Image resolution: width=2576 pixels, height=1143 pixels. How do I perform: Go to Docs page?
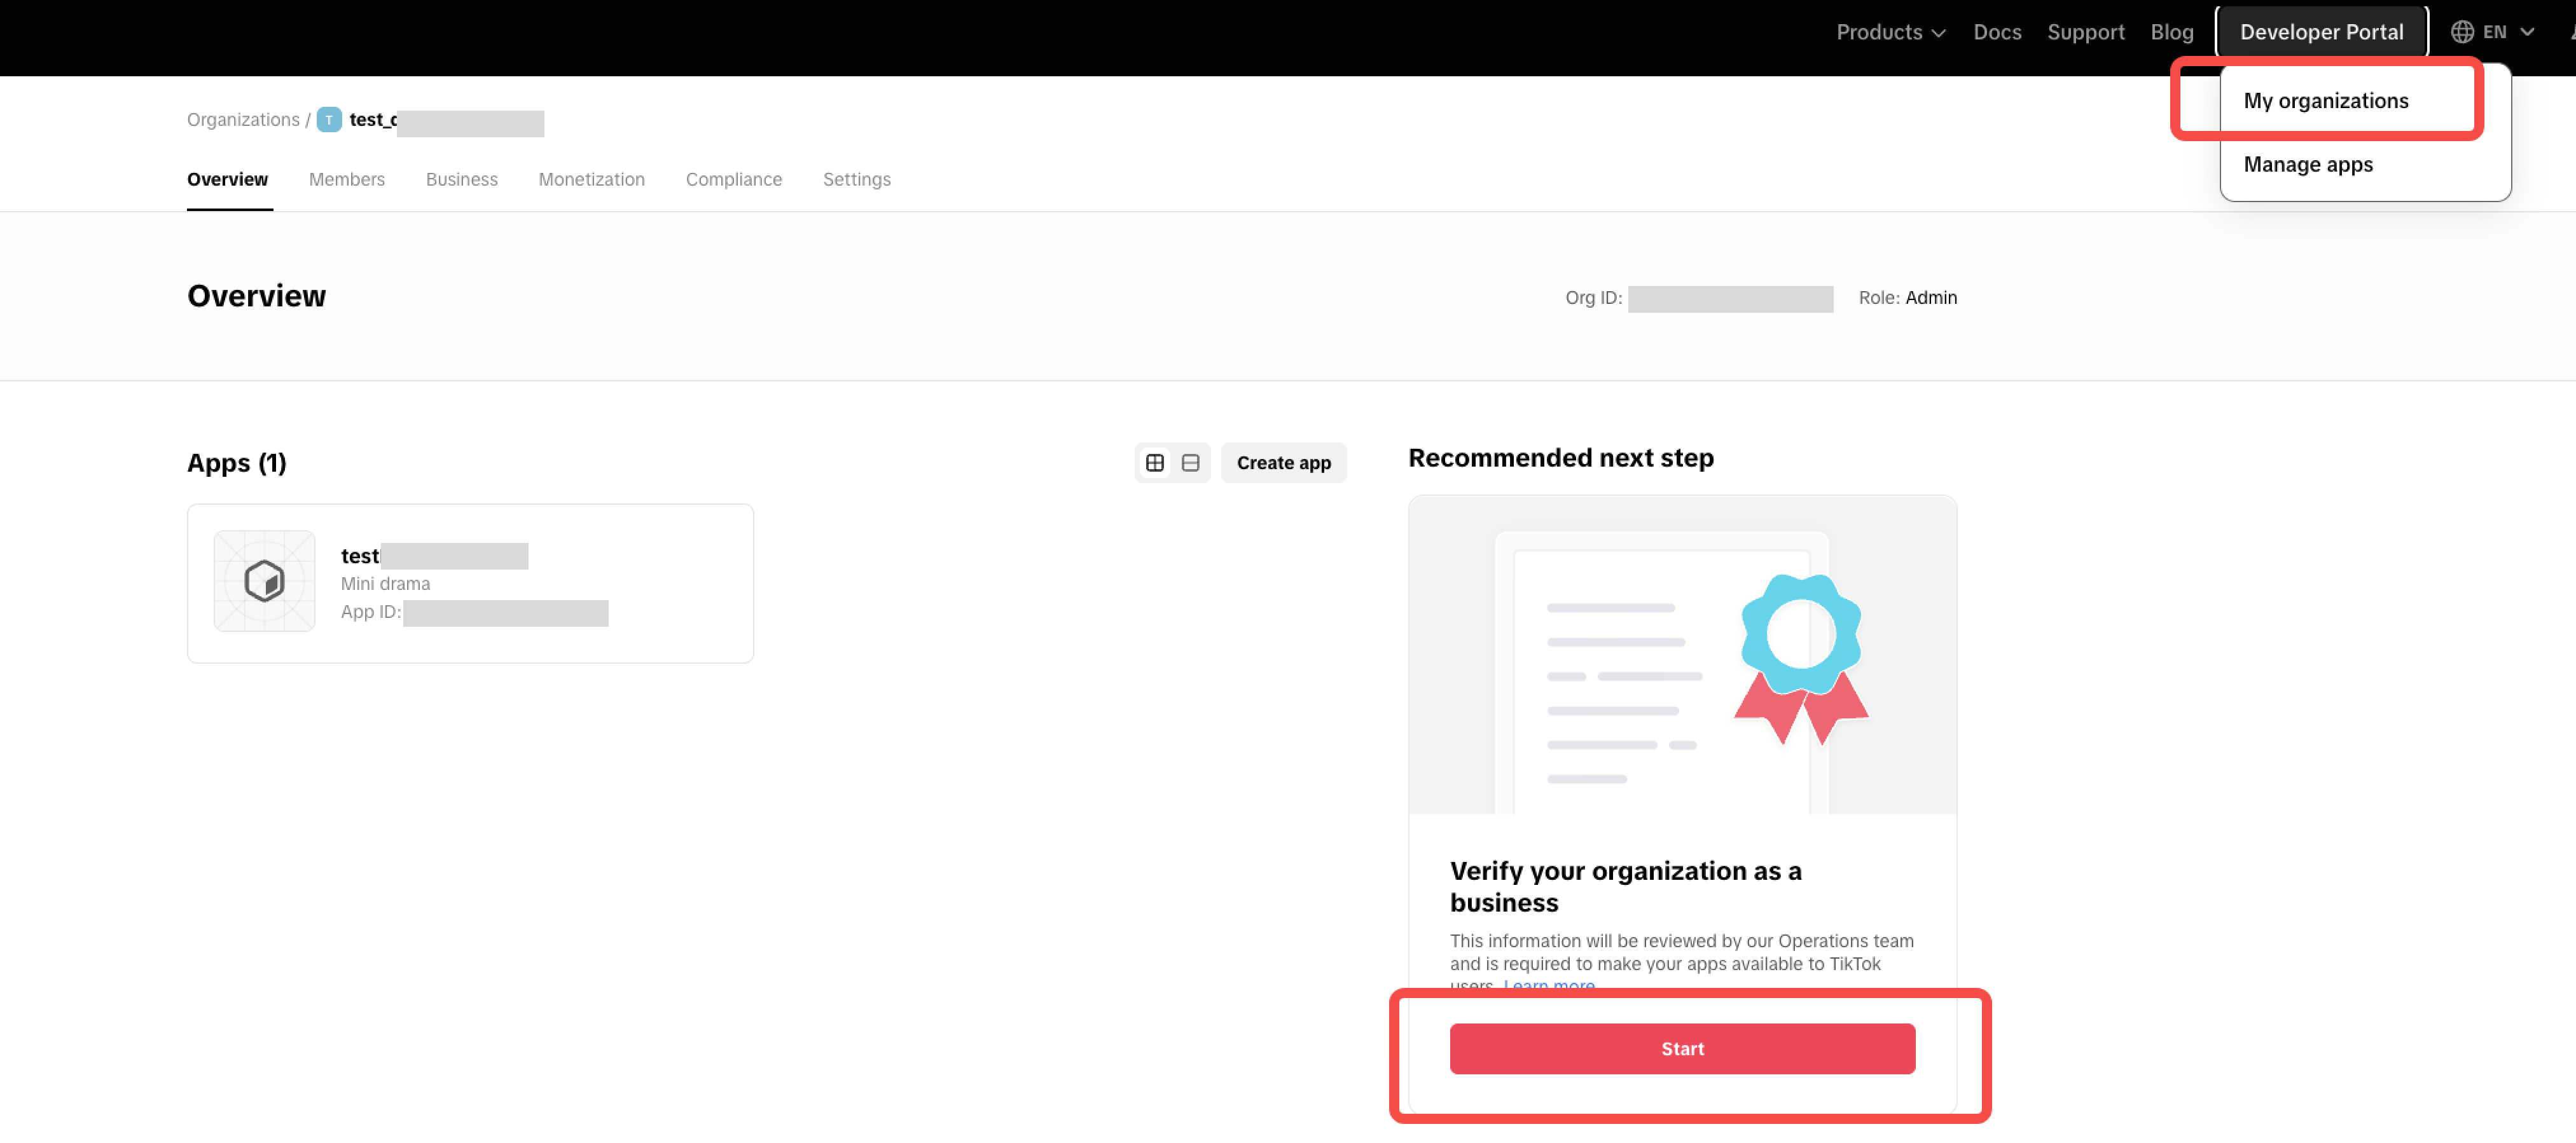tap(1997, 32)
